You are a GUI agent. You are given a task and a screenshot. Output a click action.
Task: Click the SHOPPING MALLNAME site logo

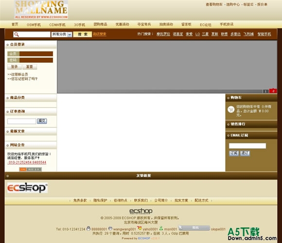(41, 9)
